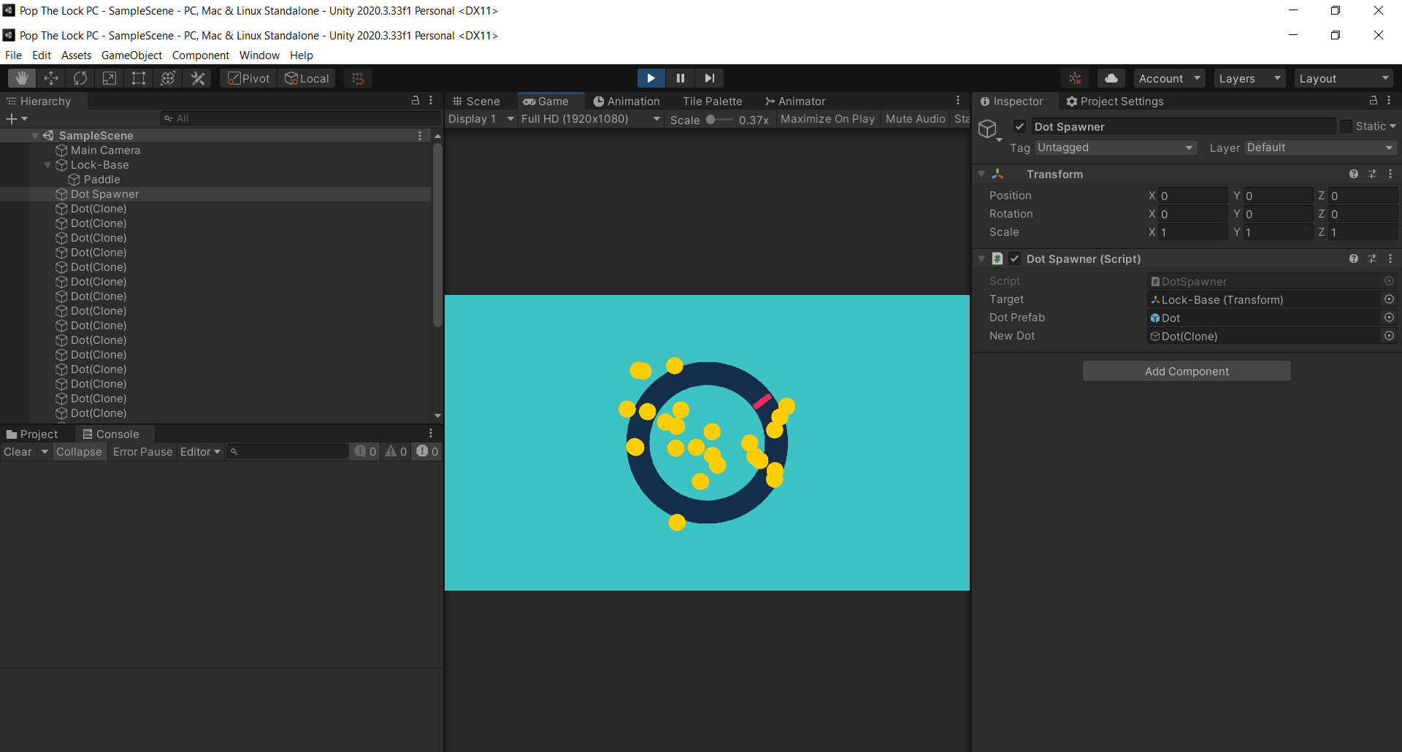Clear the Console output
Viewport: 1402px width, 752px height.
[x=18, y=451]
